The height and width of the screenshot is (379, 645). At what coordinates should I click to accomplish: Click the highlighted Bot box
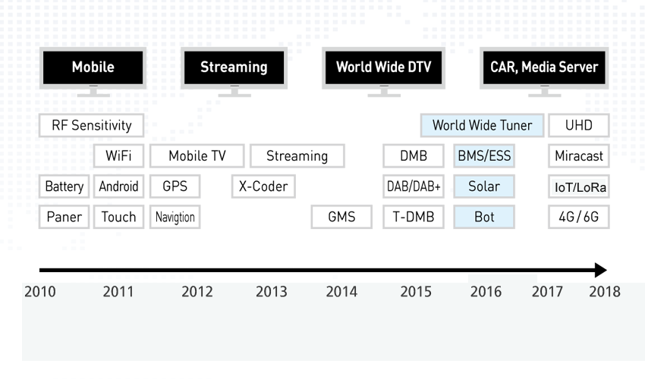pos(484,217)
